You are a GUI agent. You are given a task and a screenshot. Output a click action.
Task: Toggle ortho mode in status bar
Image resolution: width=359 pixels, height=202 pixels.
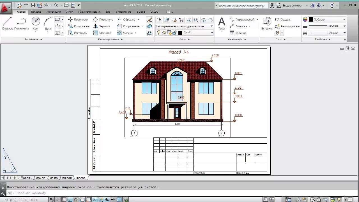pos(70,199)
